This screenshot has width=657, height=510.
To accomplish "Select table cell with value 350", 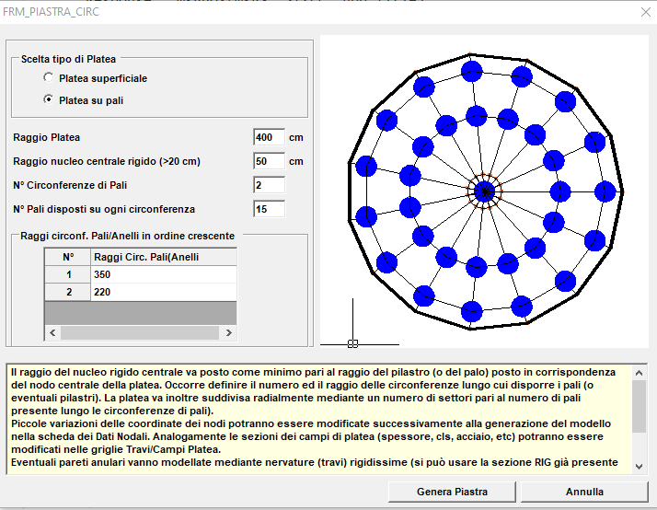I will click(x=164, y=274).
